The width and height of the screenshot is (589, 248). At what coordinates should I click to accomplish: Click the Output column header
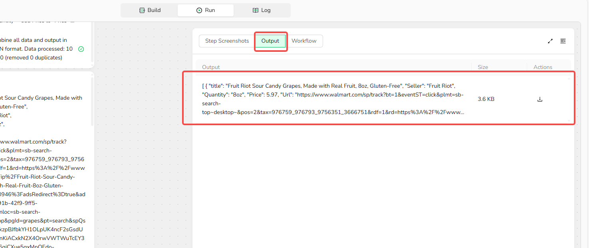click(x=211, y=67)
